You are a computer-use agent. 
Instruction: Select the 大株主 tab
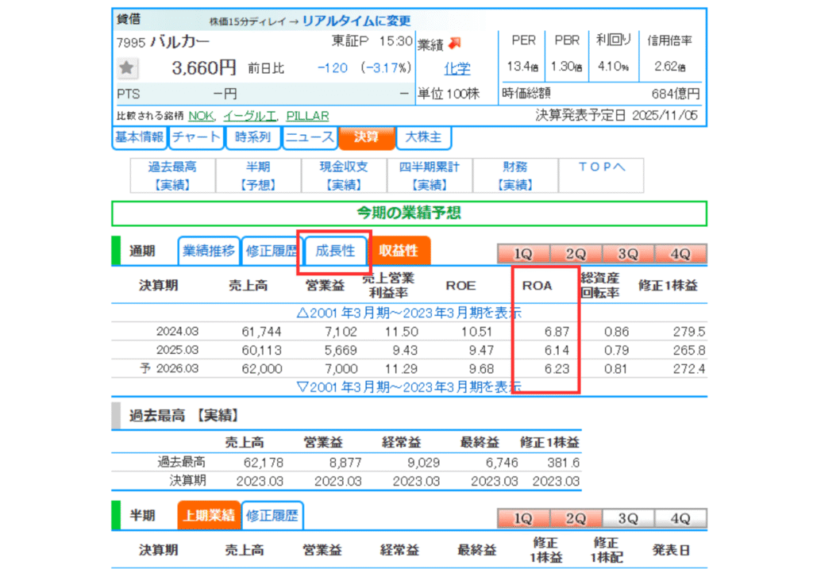pyautogui.click(x=423, y=137)
